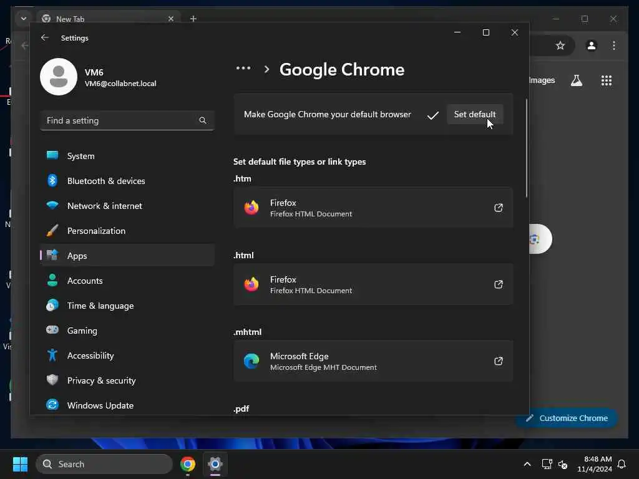Open network status tray icon
Viewport: 639px width, 479px height.
547,464
